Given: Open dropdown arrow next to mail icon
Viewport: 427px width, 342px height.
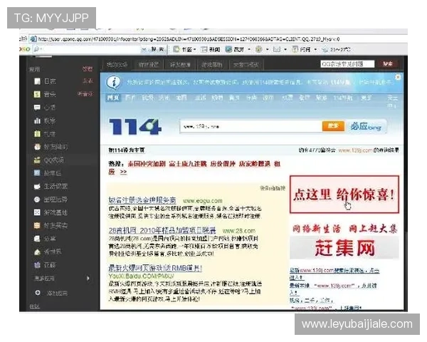Looking at the screenshot, I should 285,49.
